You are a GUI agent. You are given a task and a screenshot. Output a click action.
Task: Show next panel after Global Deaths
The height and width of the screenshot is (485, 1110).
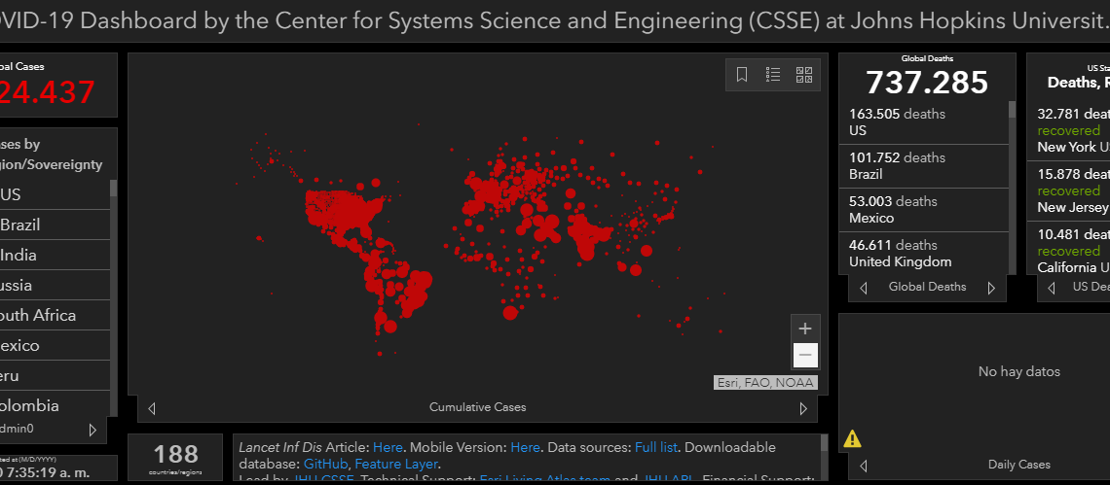pyautogui.click(x=991, y=288)
